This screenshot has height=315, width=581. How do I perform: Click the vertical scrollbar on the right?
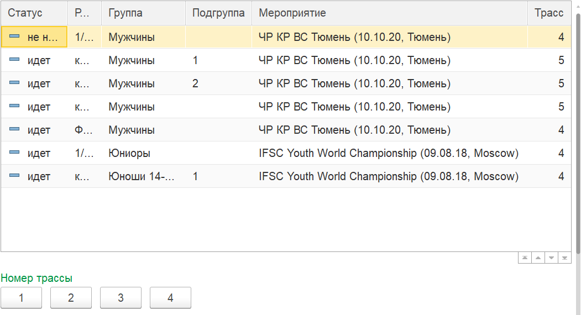pyautogui.click(x=578, y=133)
